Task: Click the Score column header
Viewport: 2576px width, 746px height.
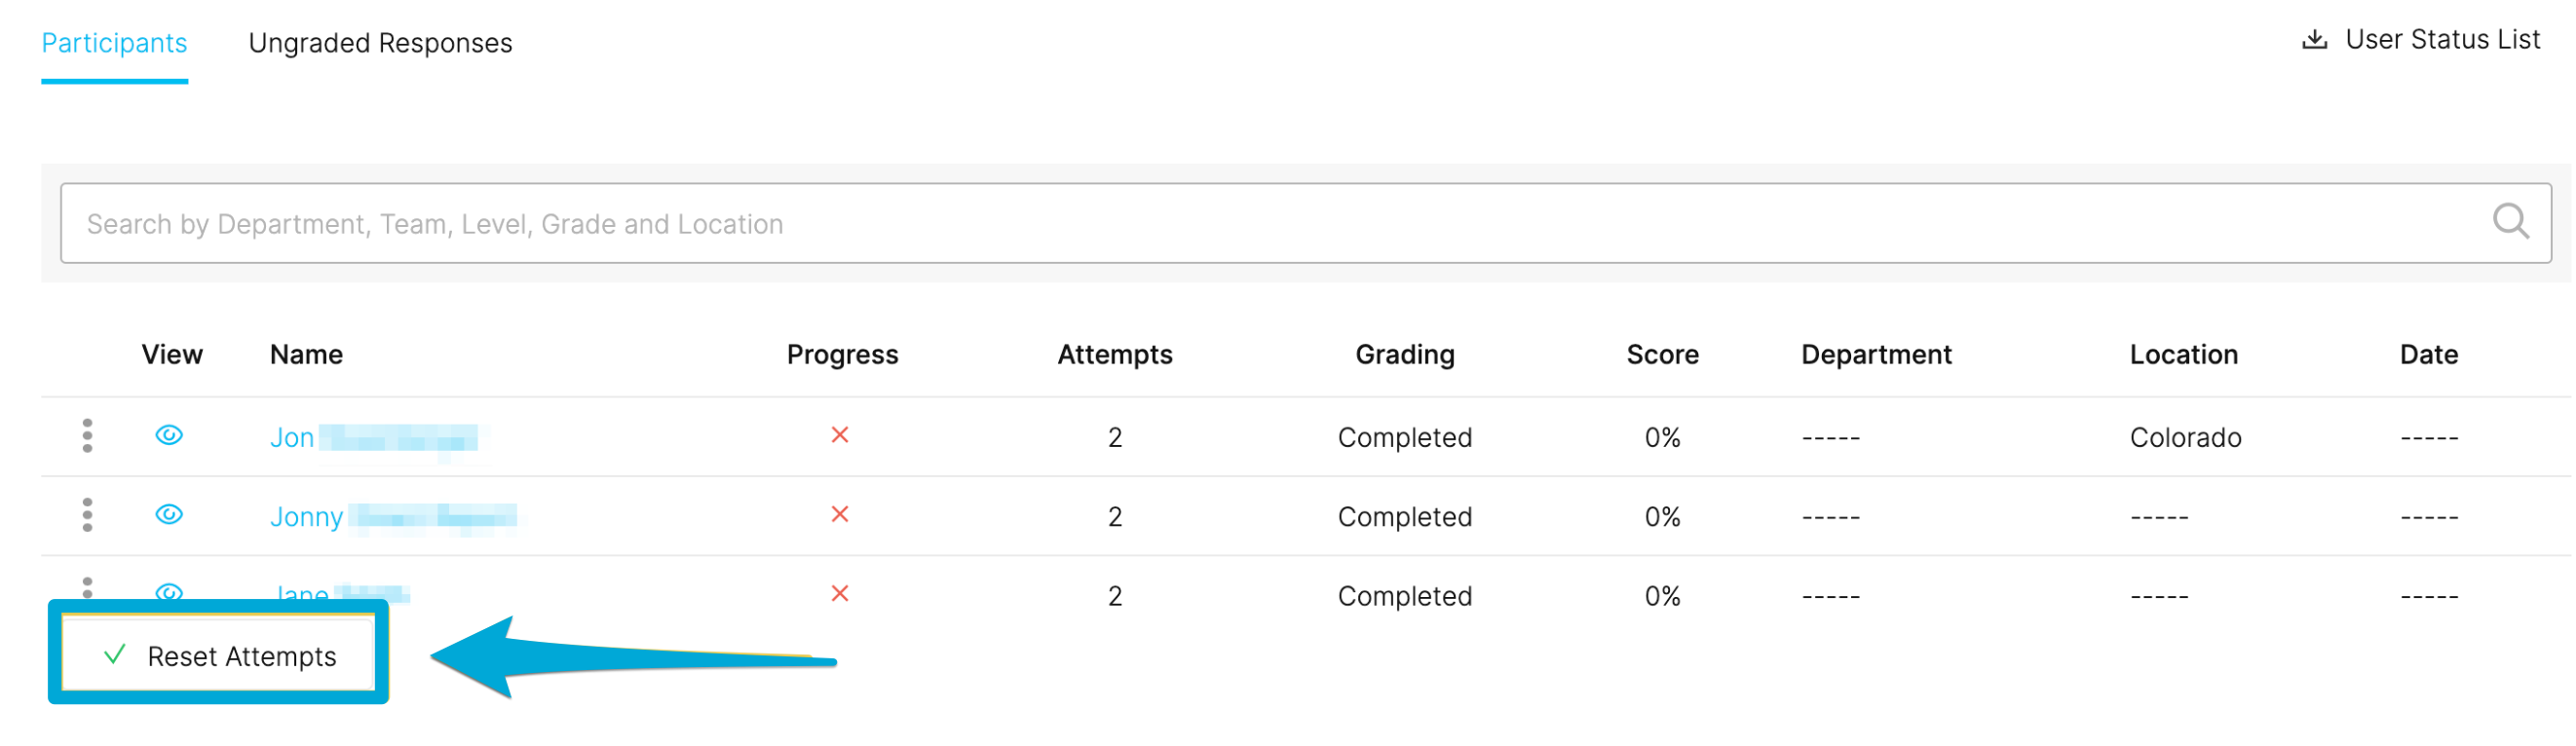Action: pos(1662,355)
